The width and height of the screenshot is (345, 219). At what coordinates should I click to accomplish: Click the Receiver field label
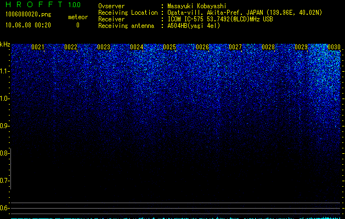111,19
